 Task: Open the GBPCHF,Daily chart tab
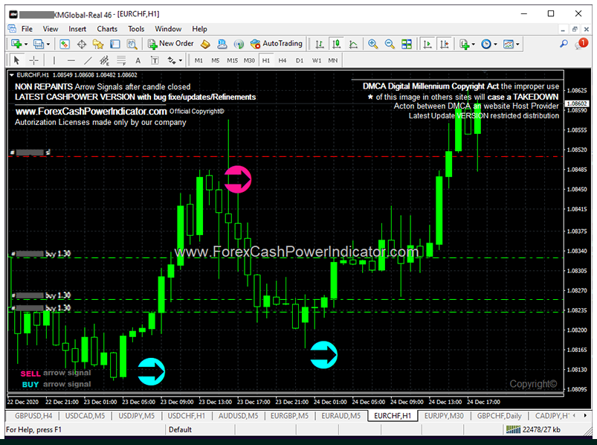point(498,417)
